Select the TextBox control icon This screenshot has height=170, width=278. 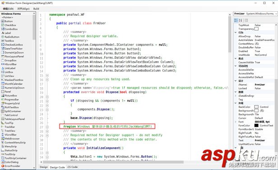point(3,40)
